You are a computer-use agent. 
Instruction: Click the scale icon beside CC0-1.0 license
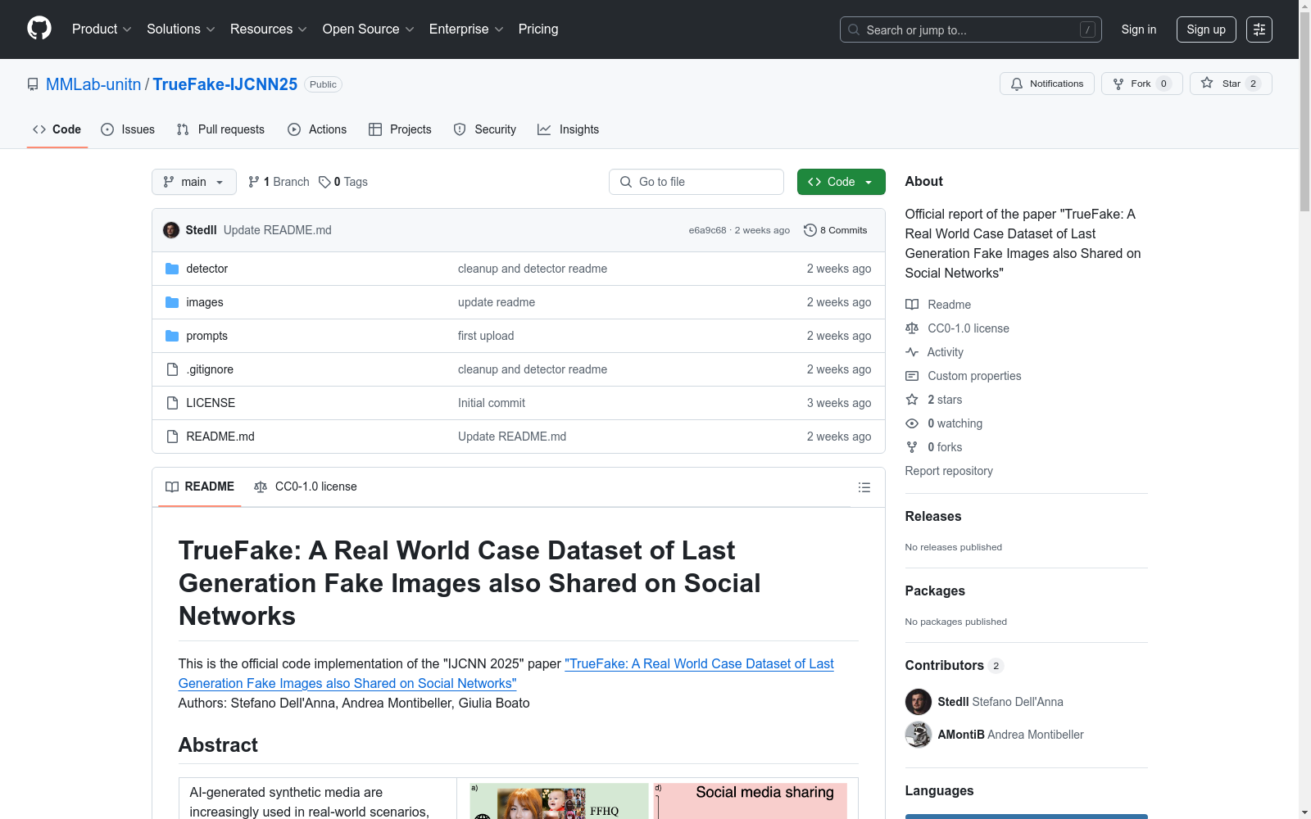912,328
